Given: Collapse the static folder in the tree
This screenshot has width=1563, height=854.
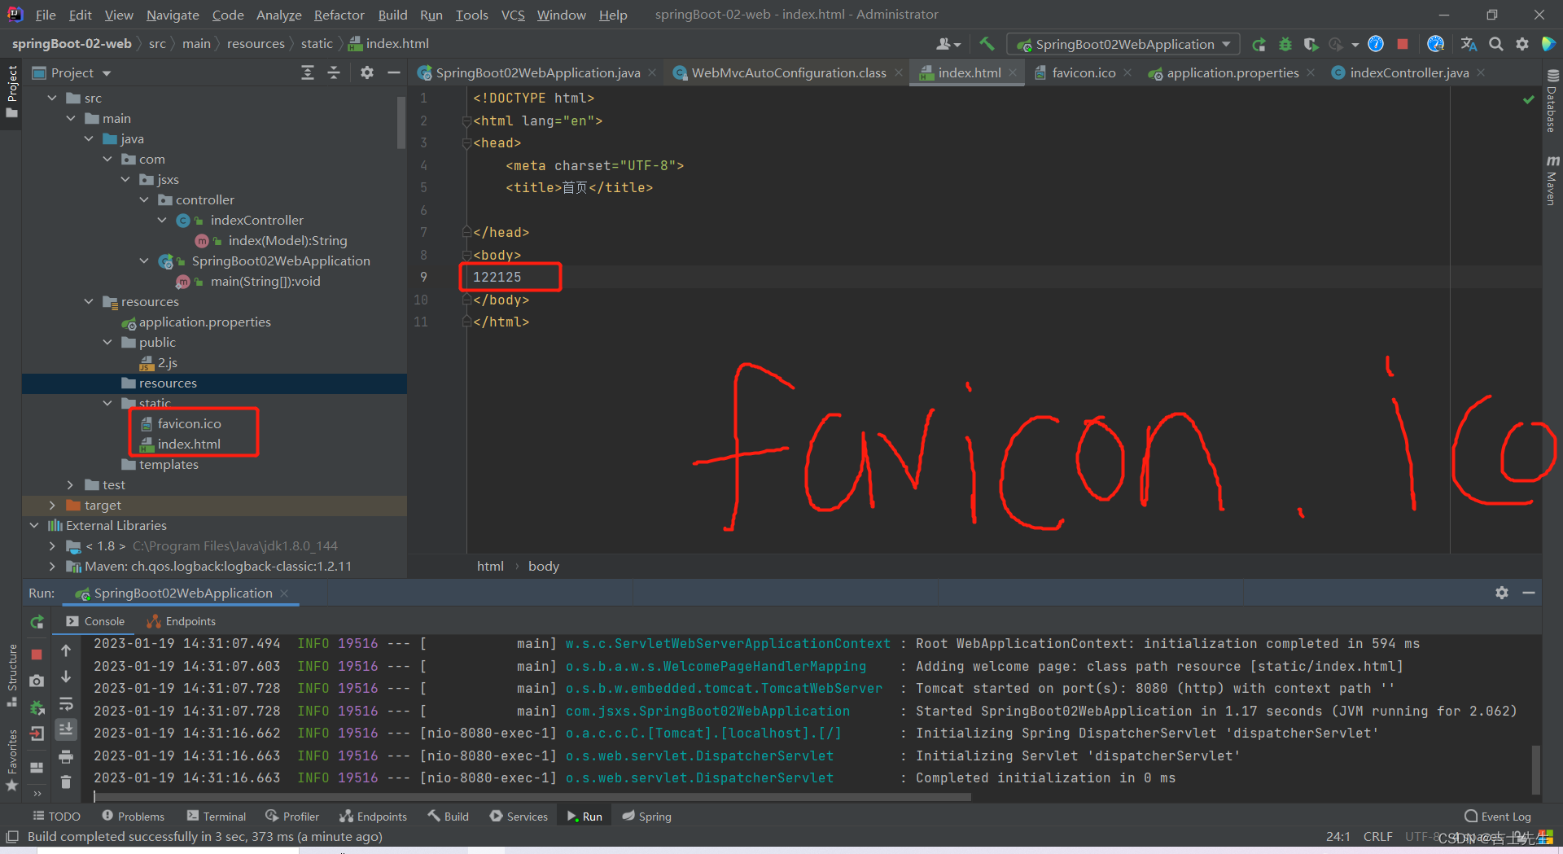Looking at the screenshot, I should (107, 403).
